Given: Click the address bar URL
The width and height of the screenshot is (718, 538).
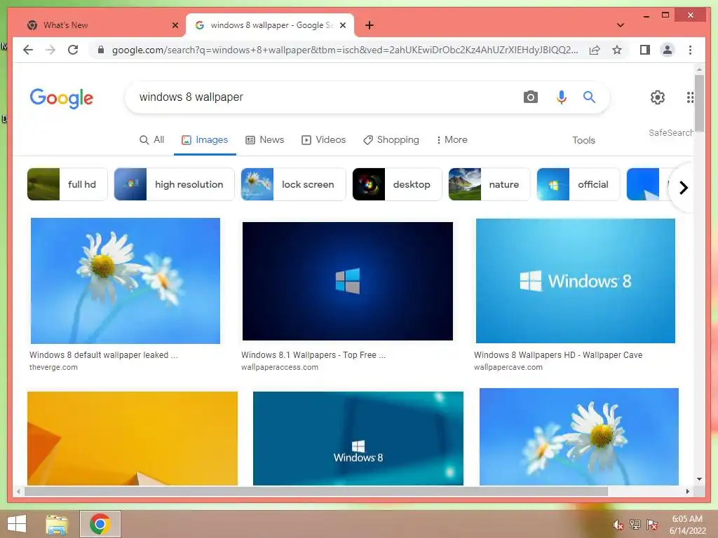Looking at the screenshot, I should pos(344,50).
